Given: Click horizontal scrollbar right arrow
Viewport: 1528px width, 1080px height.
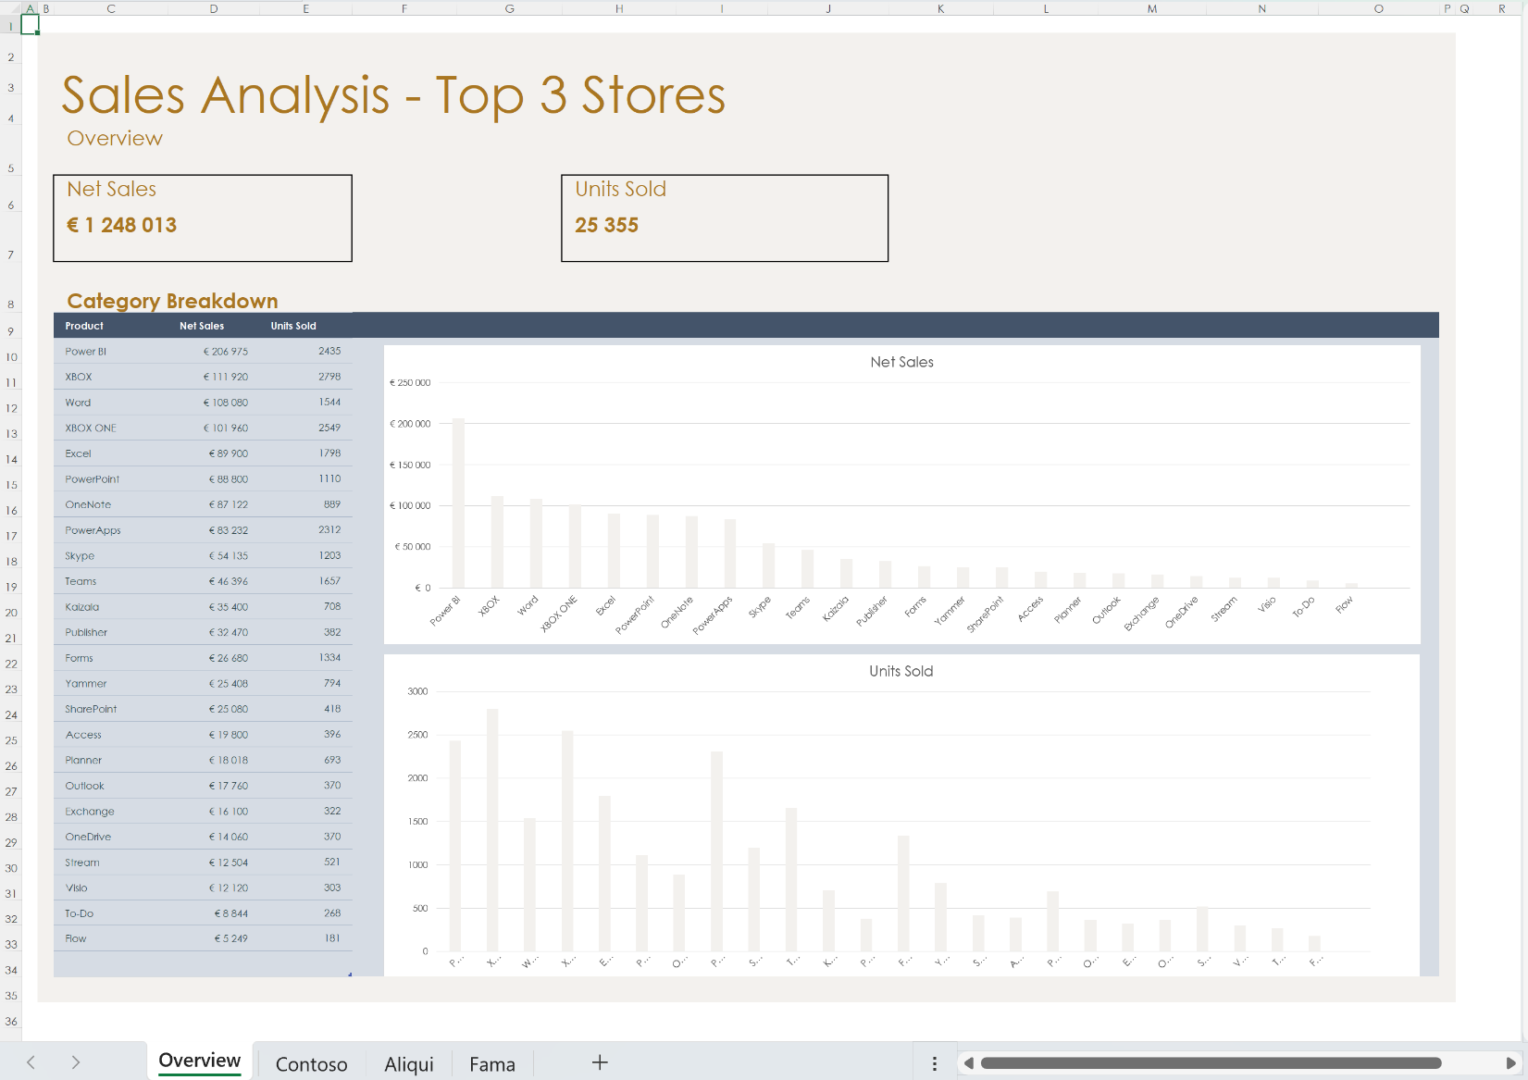Looking at the screenshot, I should point(1511,1062).
